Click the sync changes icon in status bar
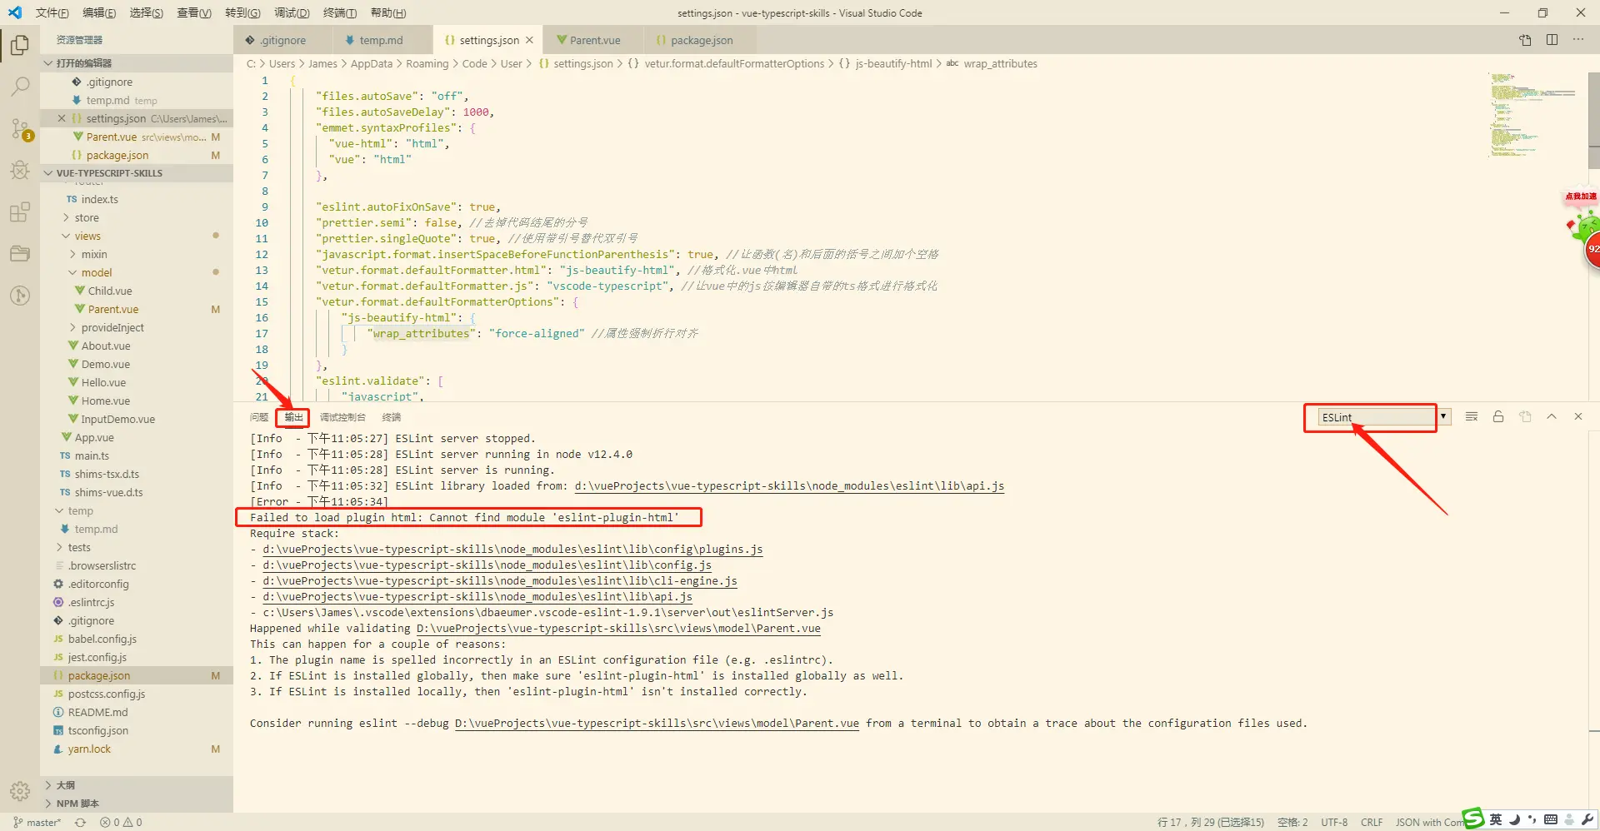 [80, 823]
